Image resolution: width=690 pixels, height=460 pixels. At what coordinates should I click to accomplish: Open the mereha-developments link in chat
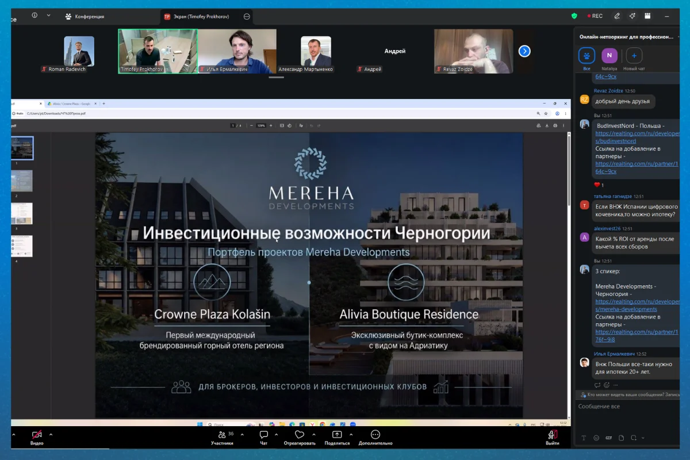[x=637, y=305]
